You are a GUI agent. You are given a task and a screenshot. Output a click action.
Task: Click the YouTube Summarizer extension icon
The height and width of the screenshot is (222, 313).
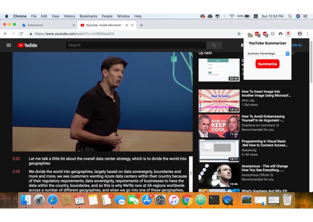(x=288, y=34)
